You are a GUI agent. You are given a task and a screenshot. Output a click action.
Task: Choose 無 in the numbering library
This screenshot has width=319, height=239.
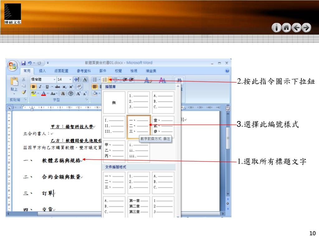[114, 102]
